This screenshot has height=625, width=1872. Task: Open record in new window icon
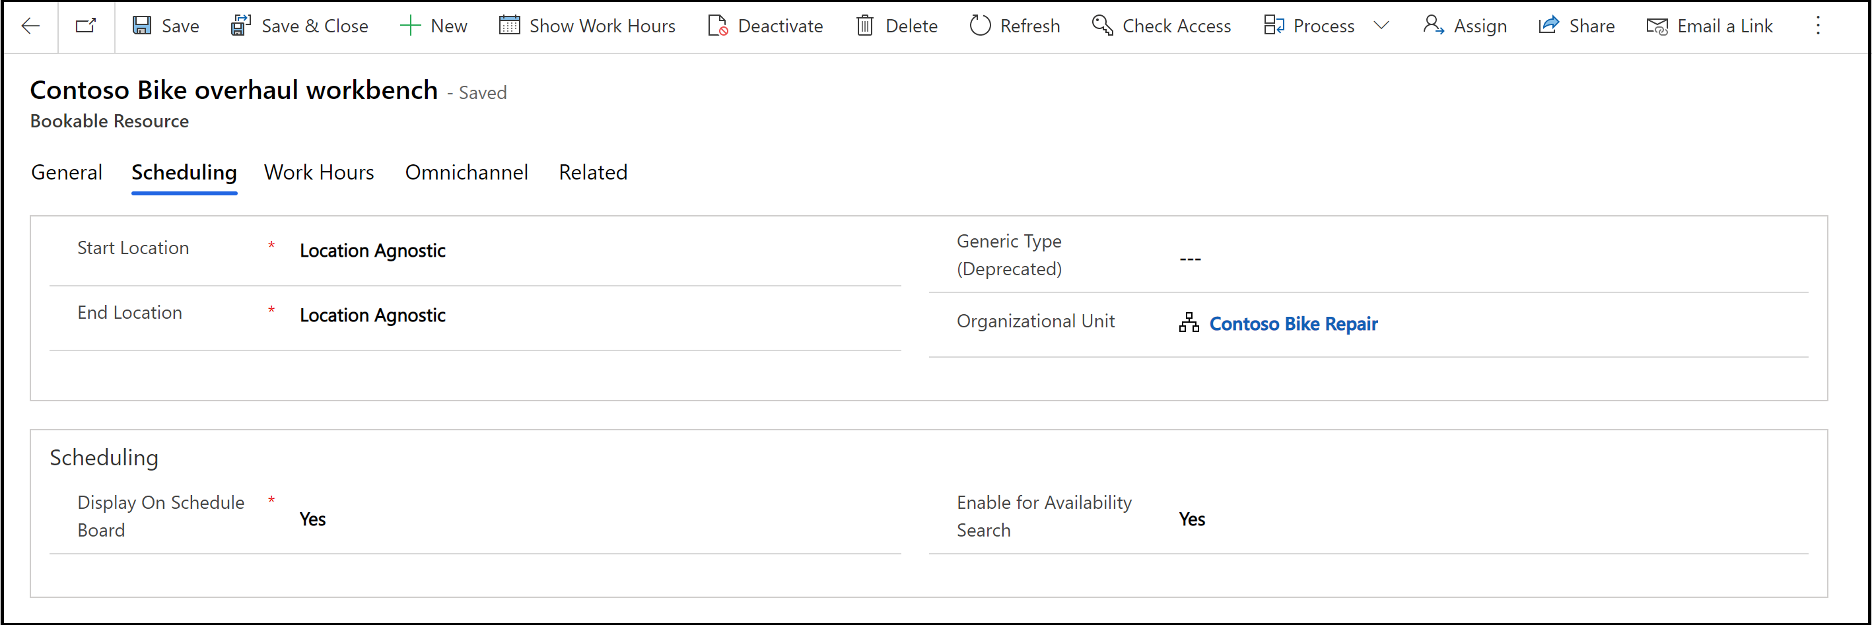[x=86, y=26]
